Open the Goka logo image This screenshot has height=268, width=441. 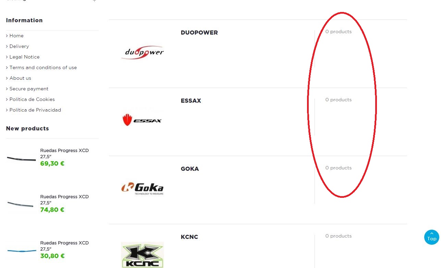(142, 188)
